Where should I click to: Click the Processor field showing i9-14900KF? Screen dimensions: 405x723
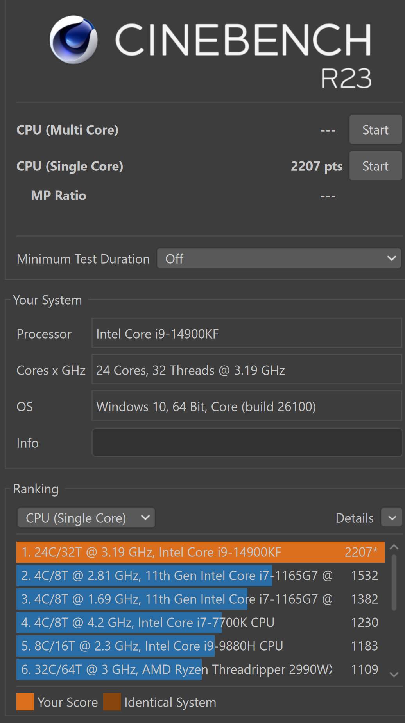point(247,334)
